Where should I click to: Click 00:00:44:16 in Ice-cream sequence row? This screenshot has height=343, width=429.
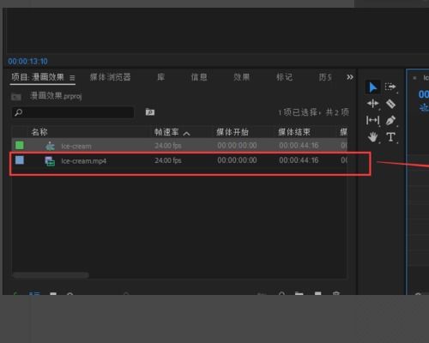pos(299,146)
